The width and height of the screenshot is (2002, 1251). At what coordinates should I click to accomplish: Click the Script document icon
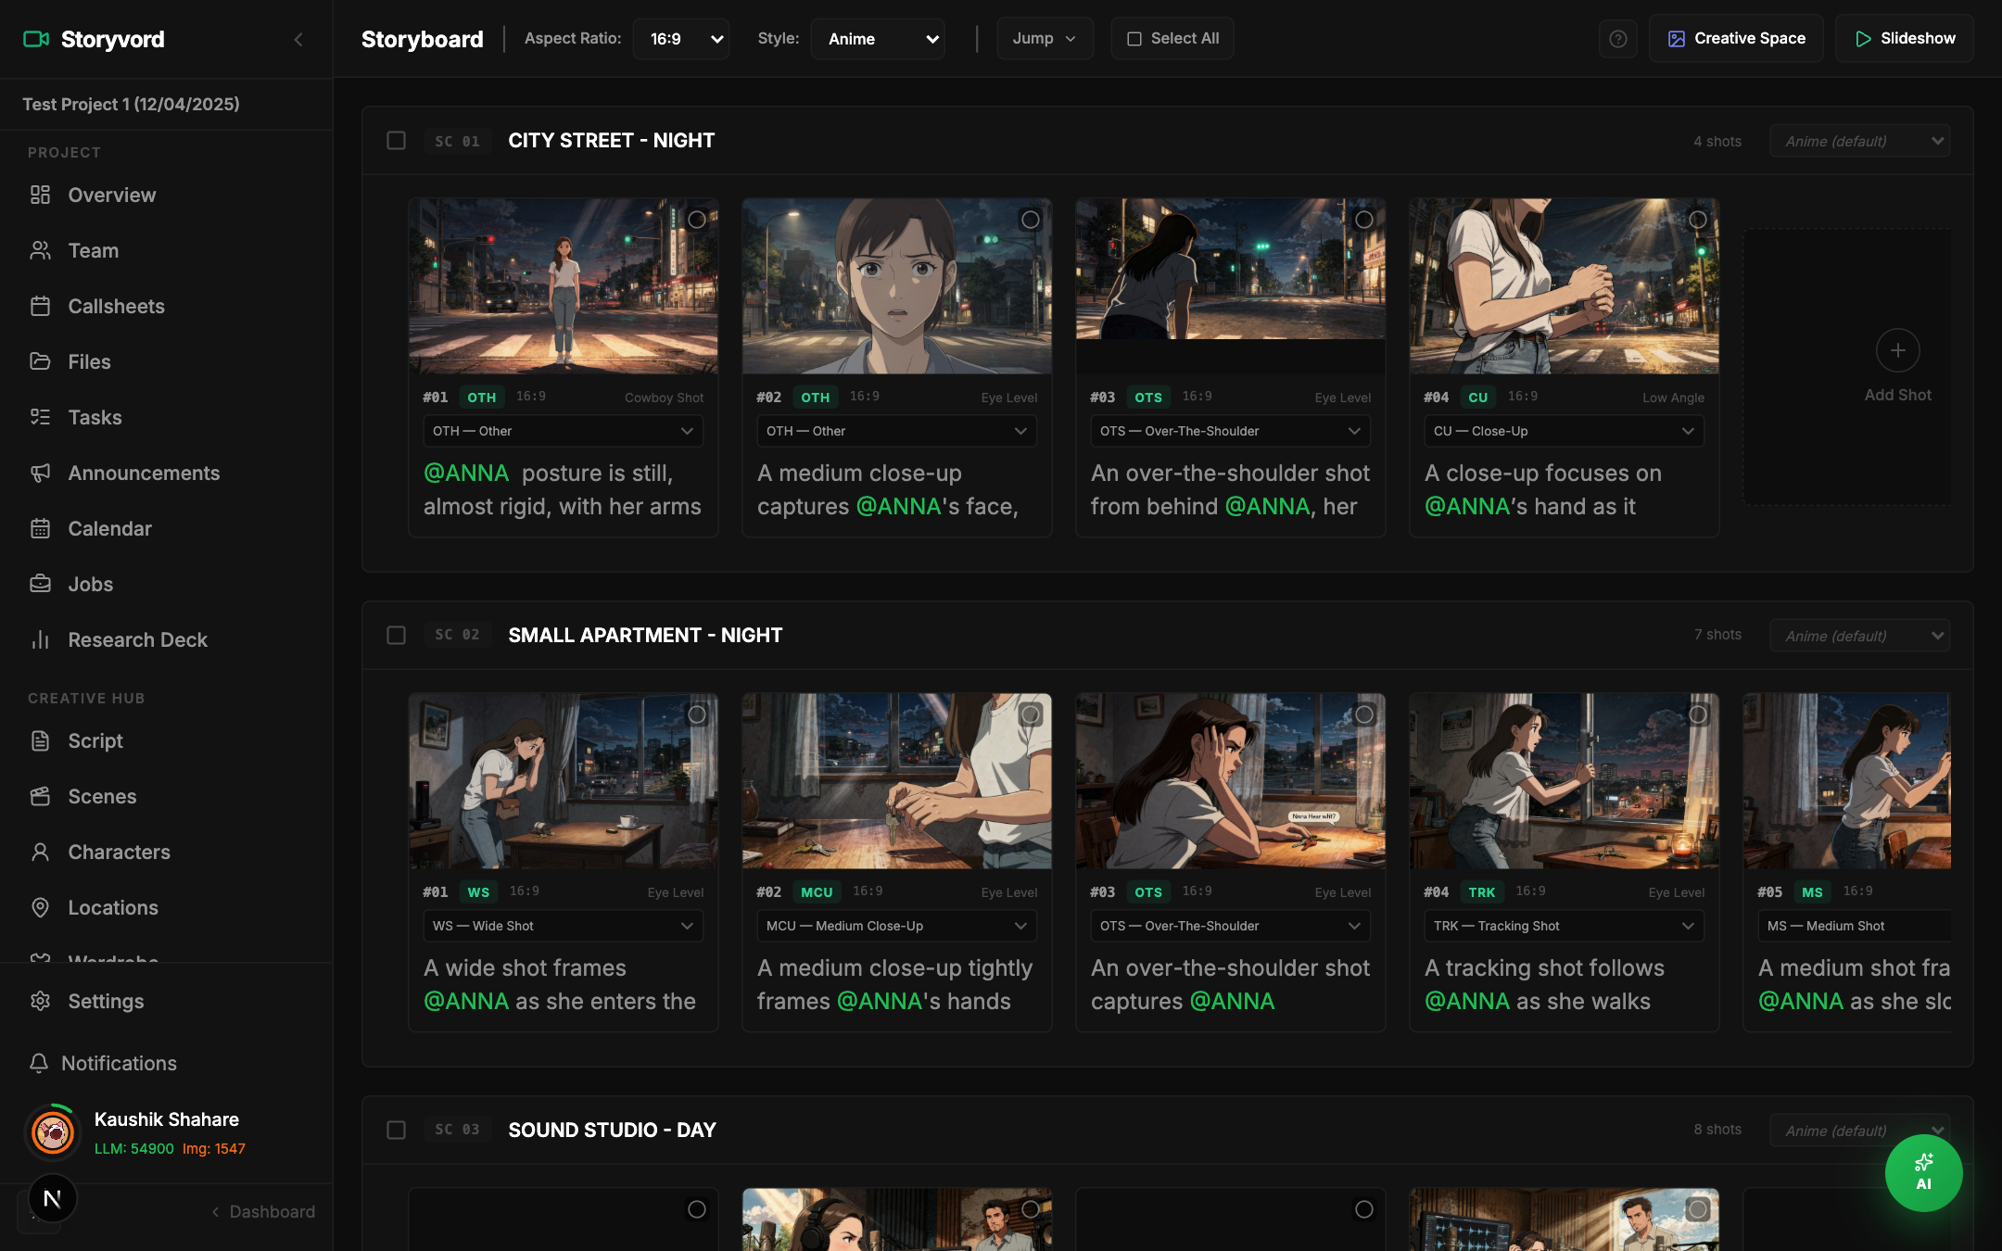(x=40, y=740)
